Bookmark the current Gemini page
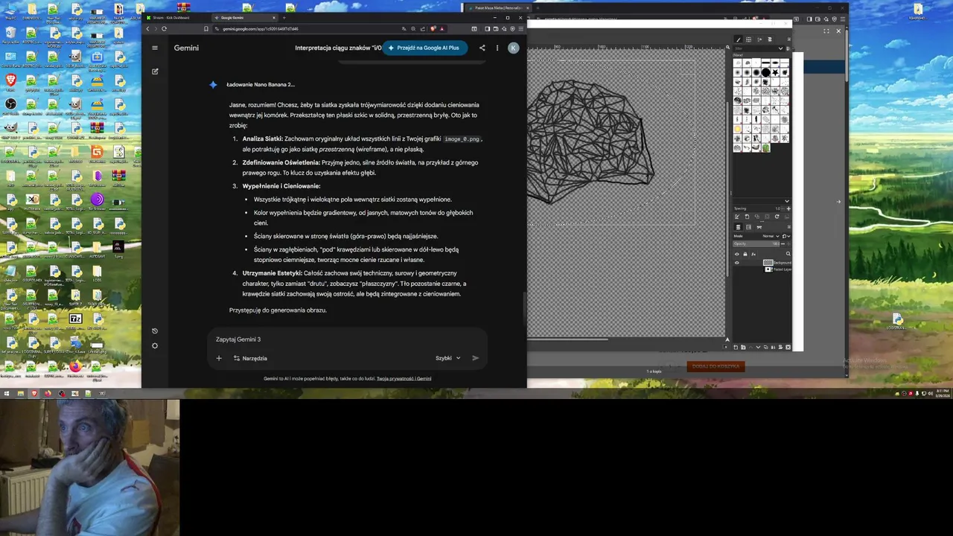The width and height of the screenshot is (953, 536). coord(206,28)
